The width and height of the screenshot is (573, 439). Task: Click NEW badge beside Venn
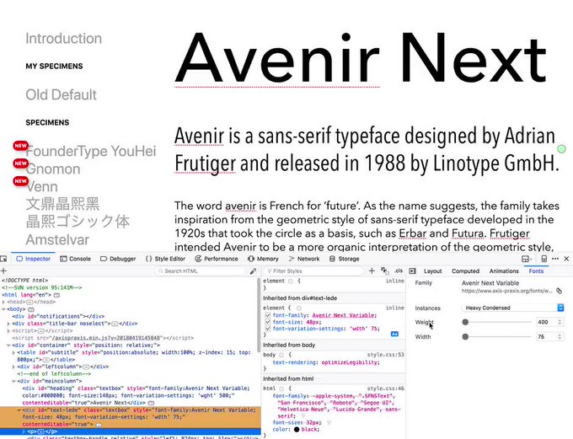click(20, 181)
